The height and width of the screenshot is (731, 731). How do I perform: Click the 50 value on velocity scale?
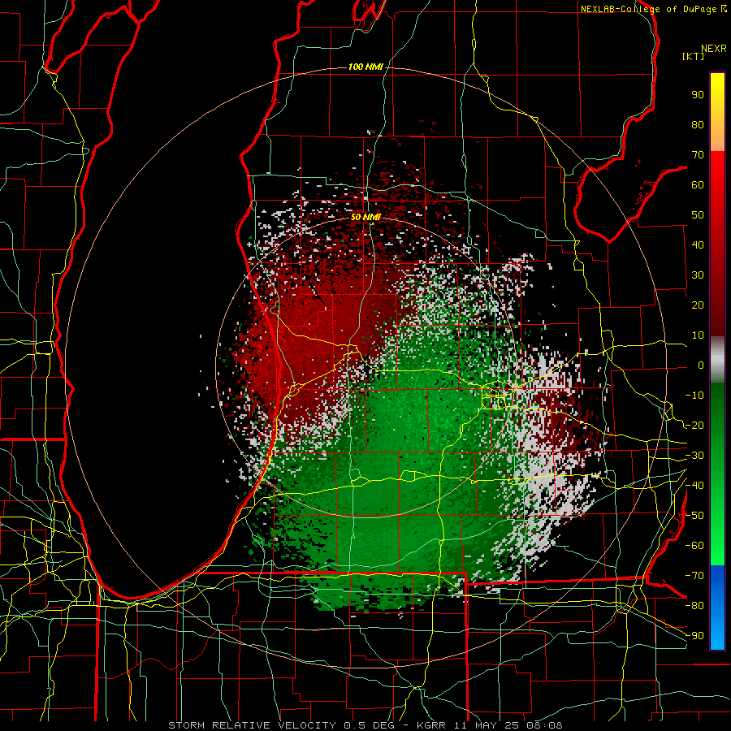698,215
